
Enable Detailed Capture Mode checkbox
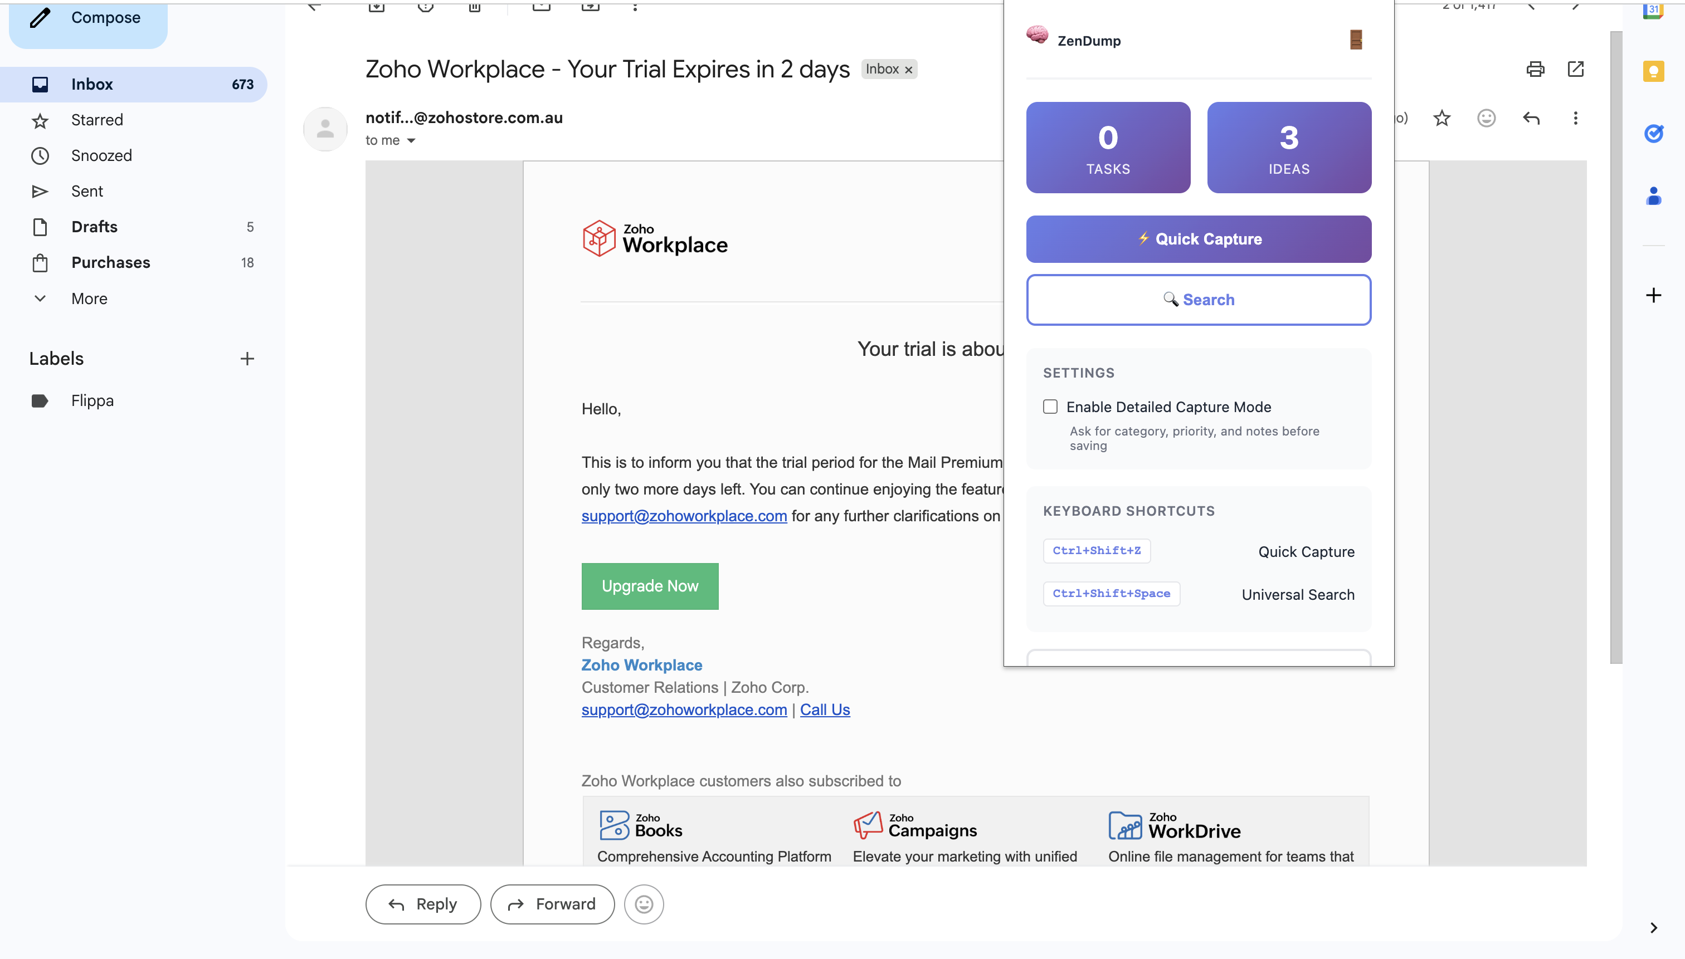tap(1050, 407)
